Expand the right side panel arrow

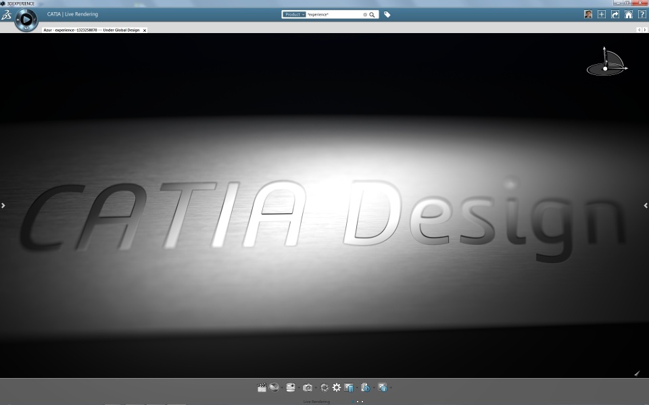646,205
